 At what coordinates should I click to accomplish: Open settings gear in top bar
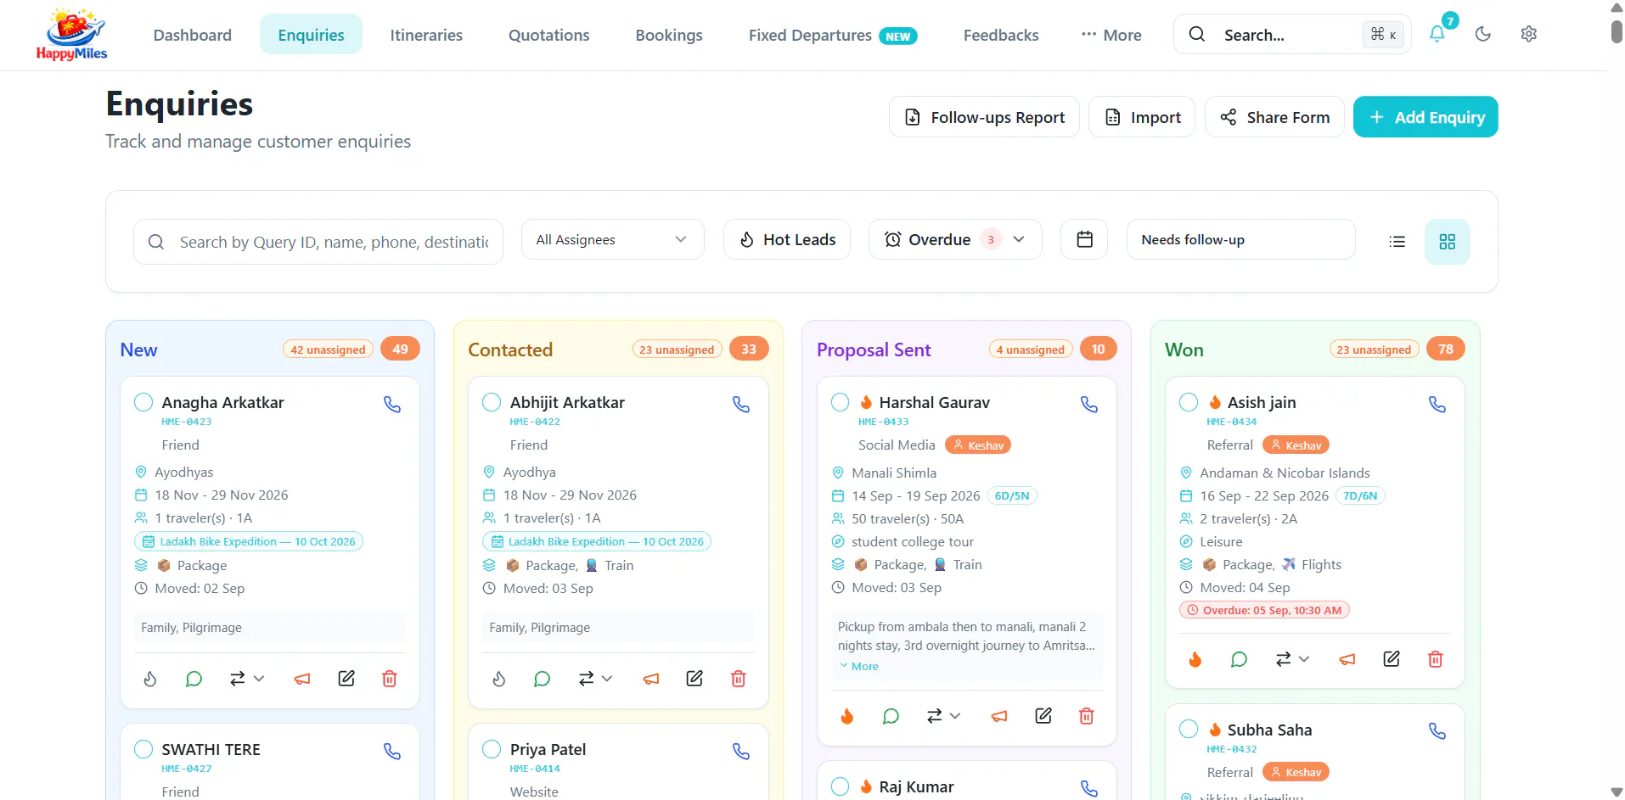[x=1529, y=34]
